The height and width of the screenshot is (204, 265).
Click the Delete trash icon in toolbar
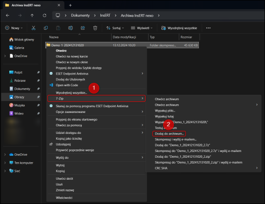tap(95, 28)
